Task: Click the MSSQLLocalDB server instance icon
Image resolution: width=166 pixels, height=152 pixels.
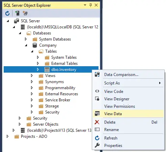Action: [23, 27]
